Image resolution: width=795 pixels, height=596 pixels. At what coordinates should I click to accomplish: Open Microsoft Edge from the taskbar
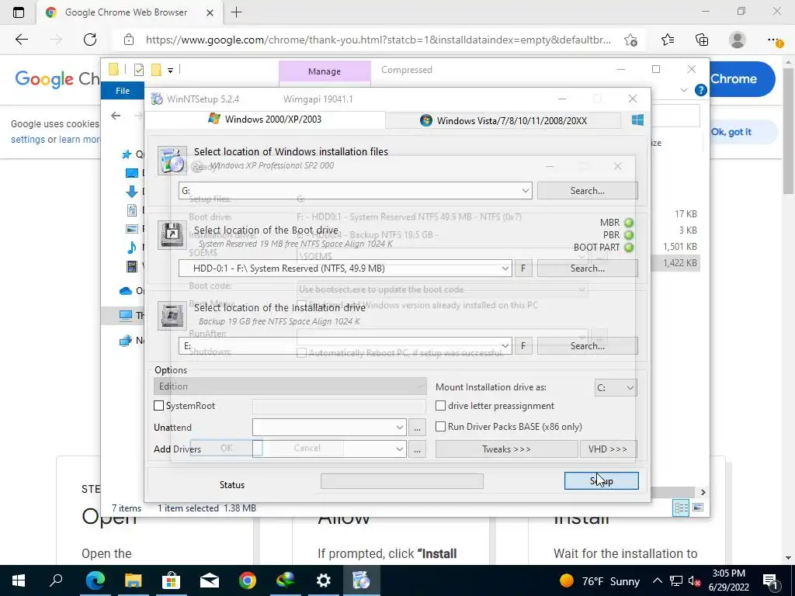(x=95, y=580)
